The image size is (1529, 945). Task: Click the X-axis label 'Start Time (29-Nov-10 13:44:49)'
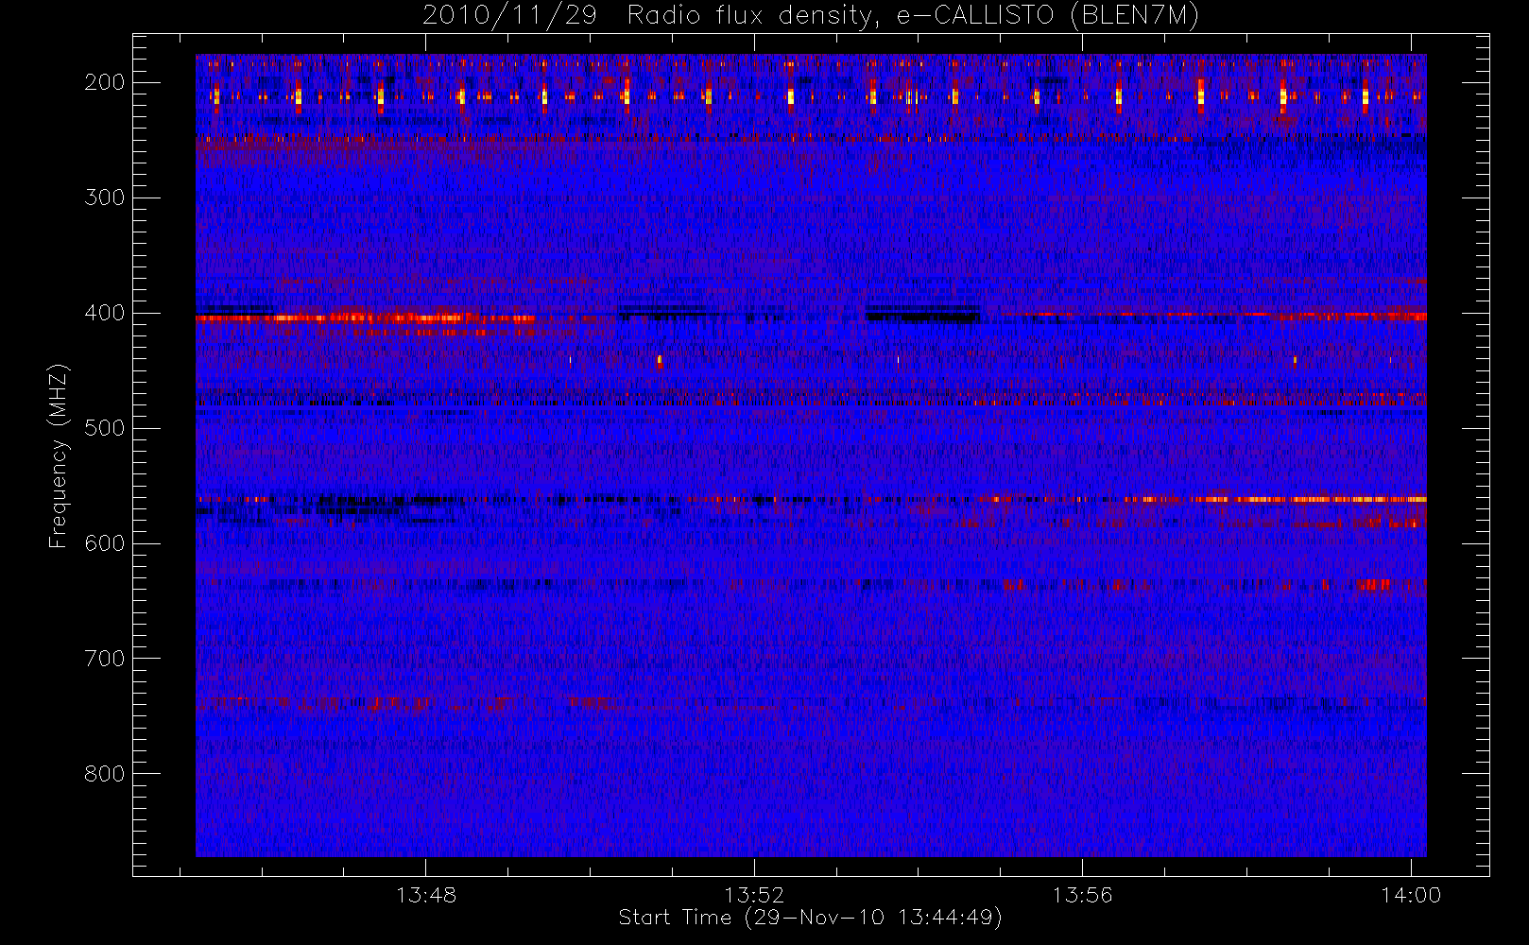[x=810, y=918]
